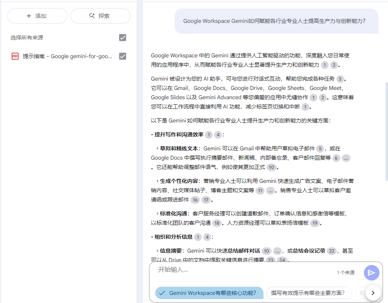Toggle the 选择所有来源 checkbox
388x303 pixels.
[123, 38]
